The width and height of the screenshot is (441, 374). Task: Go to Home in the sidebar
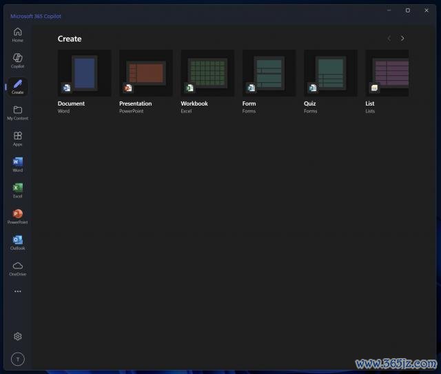click(x=17, y=35)
